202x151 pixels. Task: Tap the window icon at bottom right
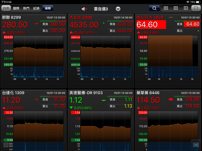196,145
